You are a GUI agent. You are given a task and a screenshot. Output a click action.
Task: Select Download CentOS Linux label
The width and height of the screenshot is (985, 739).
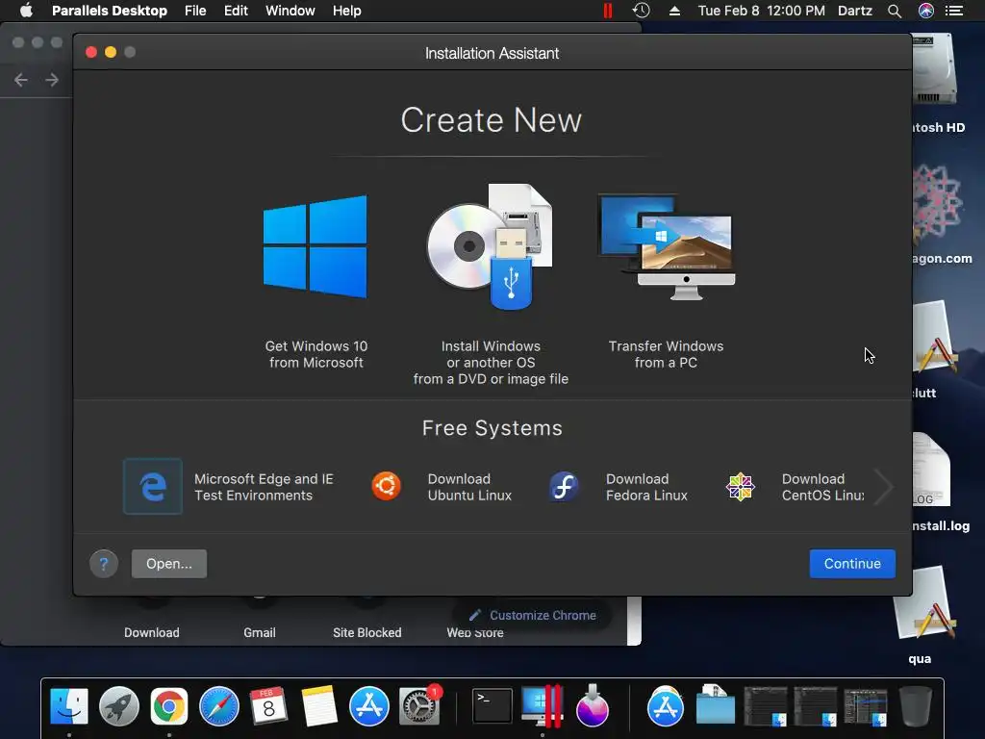(x=822, y=487)
